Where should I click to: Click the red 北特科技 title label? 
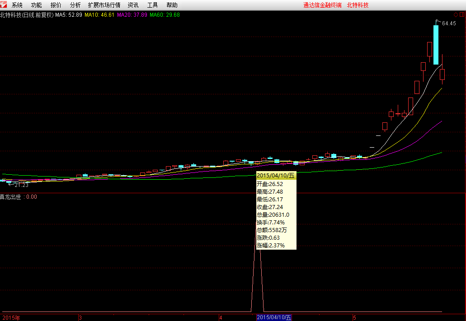click(x=358, y=5)
